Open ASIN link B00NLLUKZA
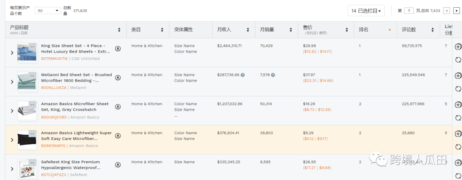462x180 pixels. [x=54, y=88]
